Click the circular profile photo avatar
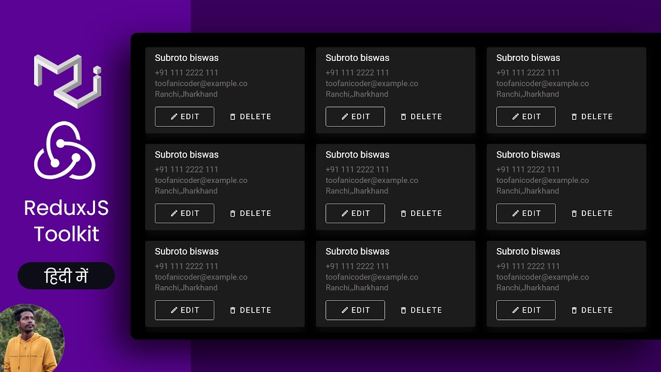The image size is (661, 372). click(x=32, y=338)
